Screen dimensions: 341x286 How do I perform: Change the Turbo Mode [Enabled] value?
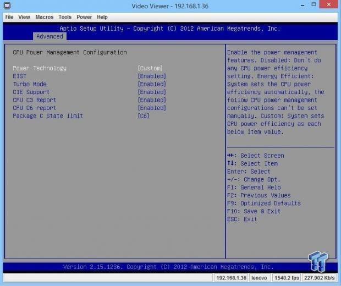(152, 84)
